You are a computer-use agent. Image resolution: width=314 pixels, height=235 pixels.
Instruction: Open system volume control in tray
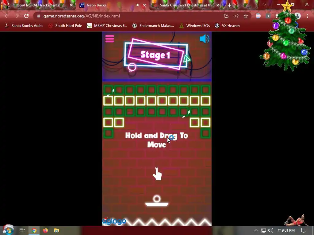coord(270,230)
